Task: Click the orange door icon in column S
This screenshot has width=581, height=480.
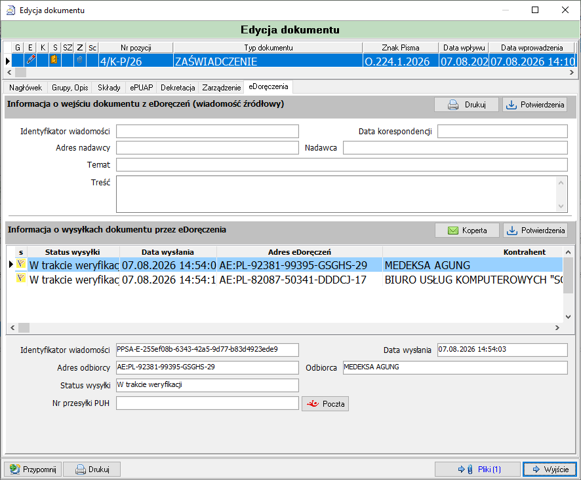Action: click(x=54, y=60)
